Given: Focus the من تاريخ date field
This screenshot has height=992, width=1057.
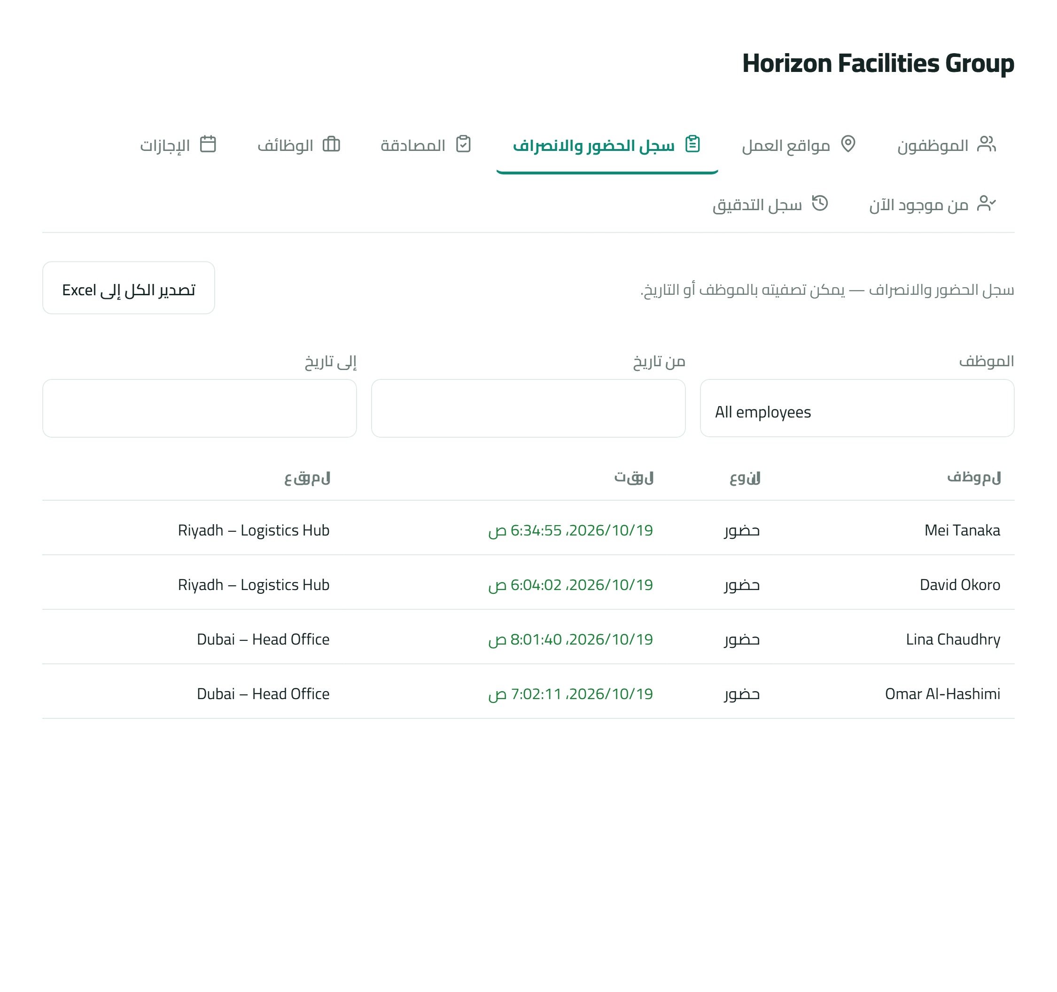Looking at the screenshot, I should 528,409.
